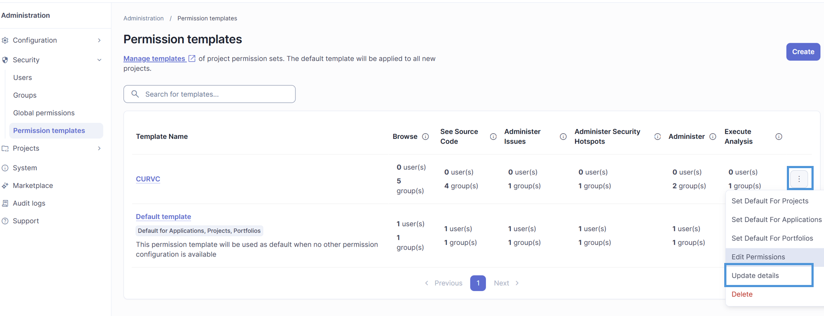Select Delete in the actions menu
Image resolution: width=824 pixels, height=316 pixels.
[775, 294]
